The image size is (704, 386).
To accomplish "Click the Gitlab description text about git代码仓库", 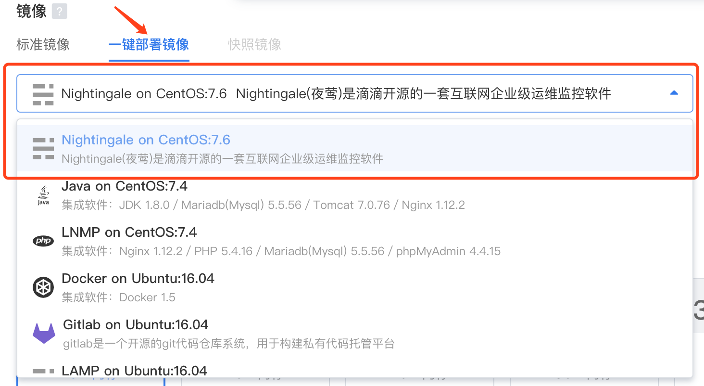I will (x=229, y=344).
